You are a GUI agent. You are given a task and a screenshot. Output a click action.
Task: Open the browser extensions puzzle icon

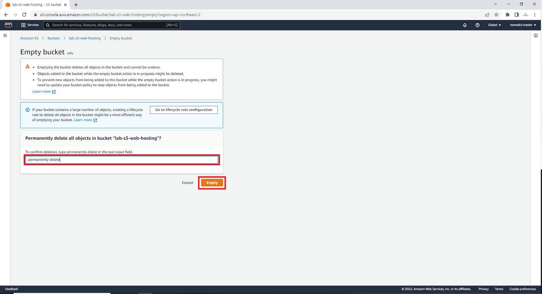(x=507, y=14)
